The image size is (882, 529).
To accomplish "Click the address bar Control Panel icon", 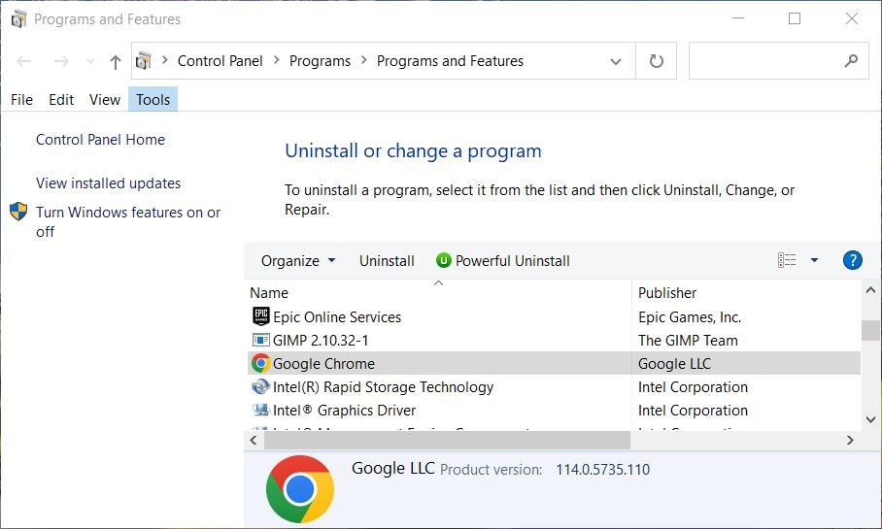I will pyautogui.click(x=144, y=61).
